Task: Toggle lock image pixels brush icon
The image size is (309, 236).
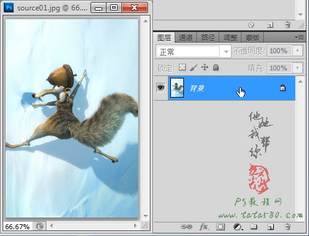Action: tap(193, 67)
